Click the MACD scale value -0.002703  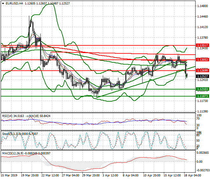coord(203,170)
